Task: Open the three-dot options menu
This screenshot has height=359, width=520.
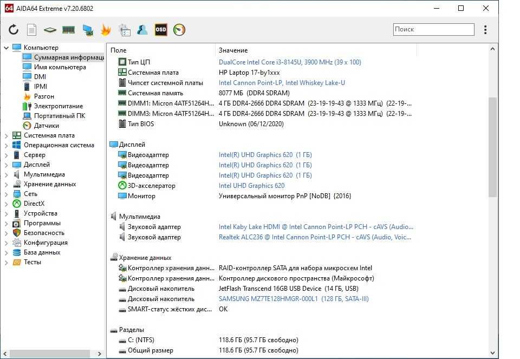Action: click(485, 29)
